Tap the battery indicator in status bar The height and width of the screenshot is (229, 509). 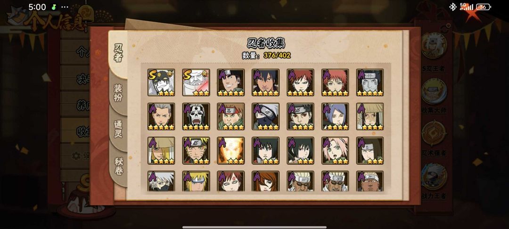click(x=484, y=7)
